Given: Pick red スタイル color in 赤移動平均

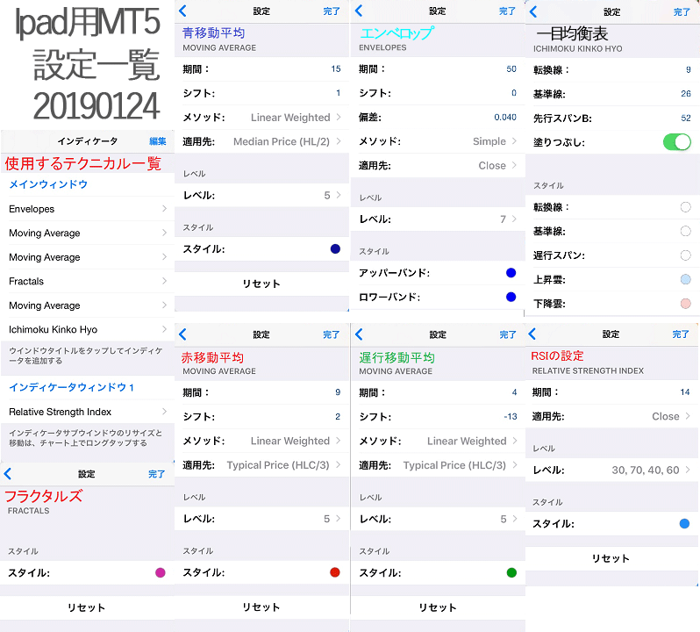Looking at the screenshot, I should tap(335, 572).
